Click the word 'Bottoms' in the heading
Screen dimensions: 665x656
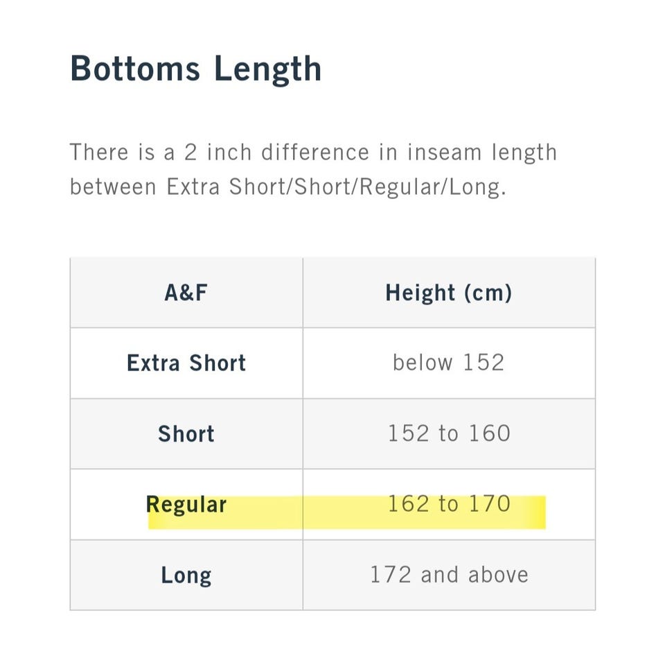(x=135, y=69)
